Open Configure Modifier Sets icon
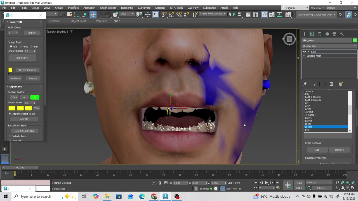 click(341, 84)
